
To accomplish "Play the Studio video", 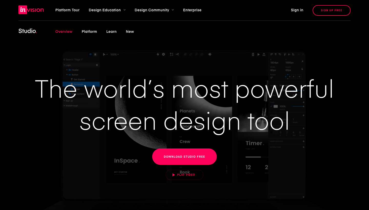I will [x=184, y=175].
